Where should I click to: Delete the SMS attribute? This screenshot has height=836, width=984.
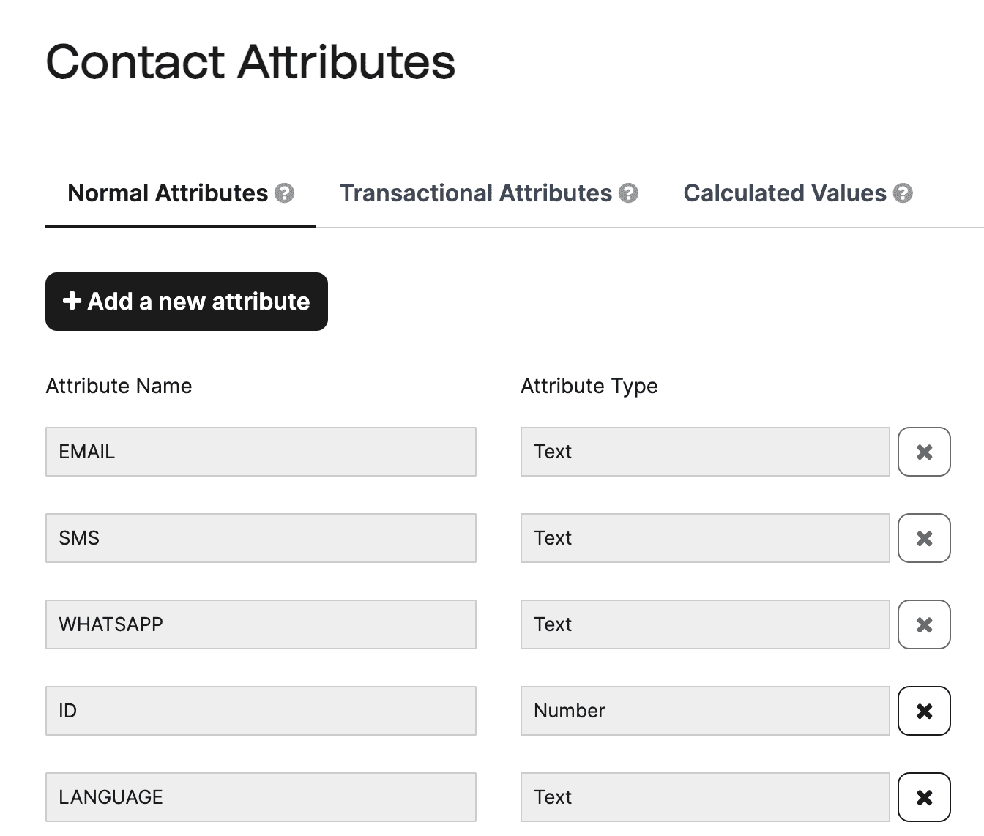pos(923,538)
